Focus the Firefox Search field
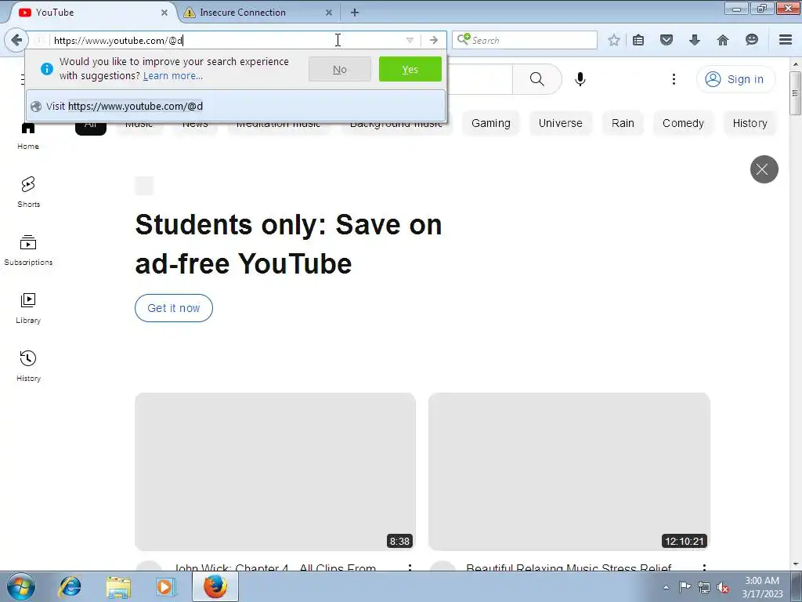Viewport: 802px width, 602px height. [524, 40]
